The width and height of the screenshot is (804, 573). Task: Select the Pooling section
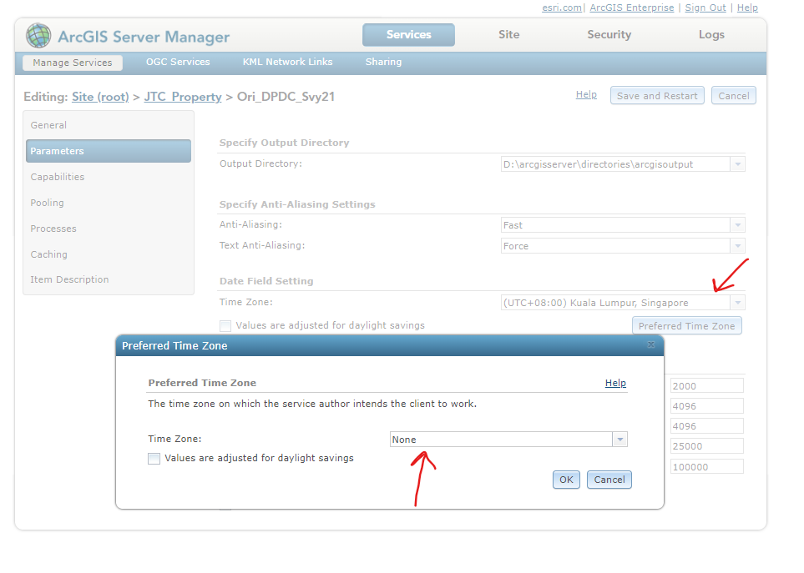coord(47,202)
